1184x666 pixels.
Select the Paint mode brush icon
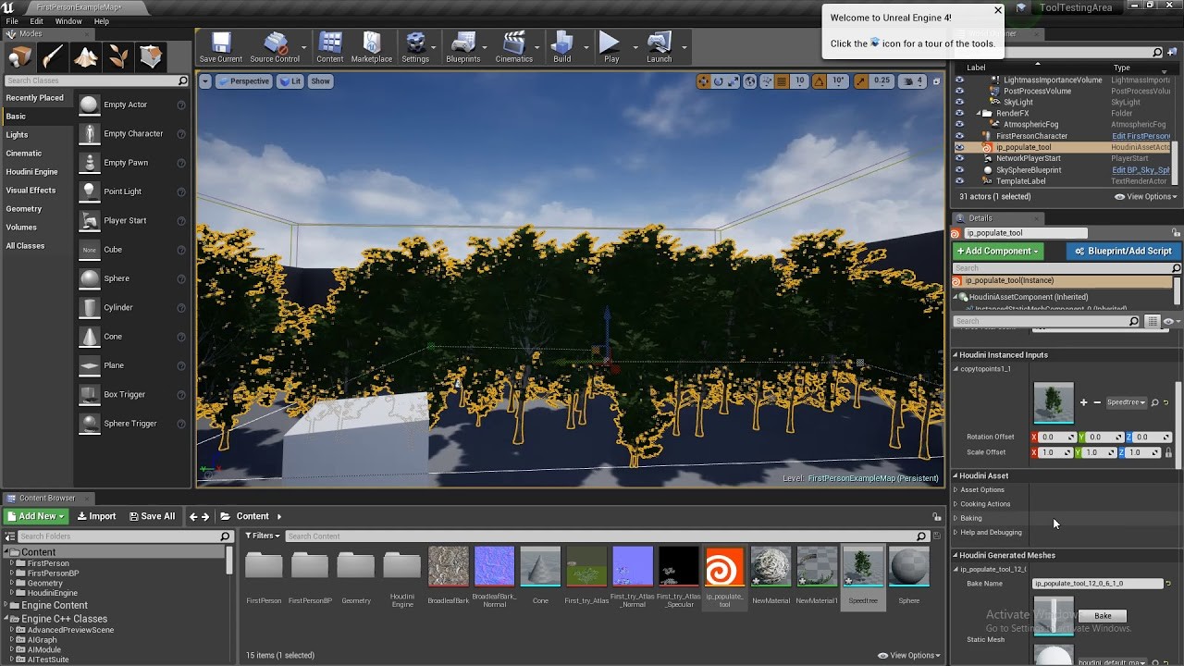click(53, 57)
